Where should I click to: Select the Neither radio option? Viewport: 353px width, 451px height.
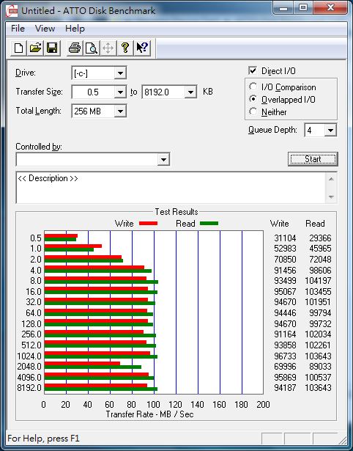tap(253, 111)
